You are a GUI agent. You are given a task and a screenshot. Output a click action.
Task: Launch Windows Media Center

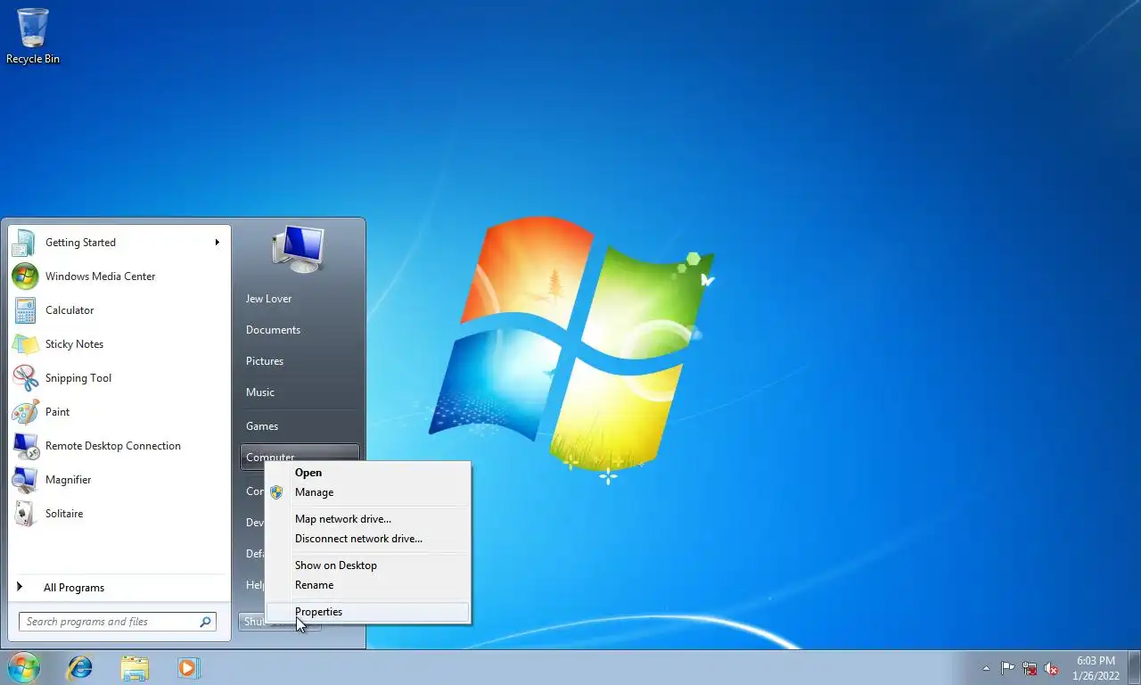tap(119, 276)
